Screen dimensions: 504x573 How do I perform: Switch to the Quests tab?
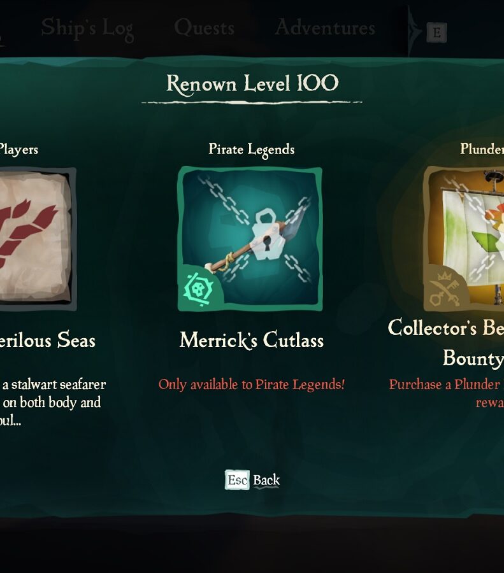pos(204,28)
